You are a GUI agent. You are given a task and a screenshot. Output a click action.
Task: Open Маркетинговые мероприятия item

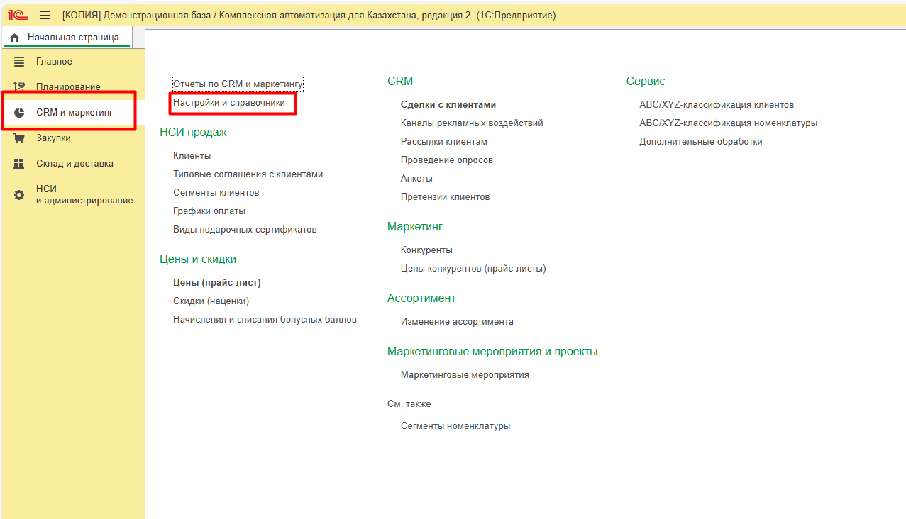pyautogui.click(x=465, y=375)
